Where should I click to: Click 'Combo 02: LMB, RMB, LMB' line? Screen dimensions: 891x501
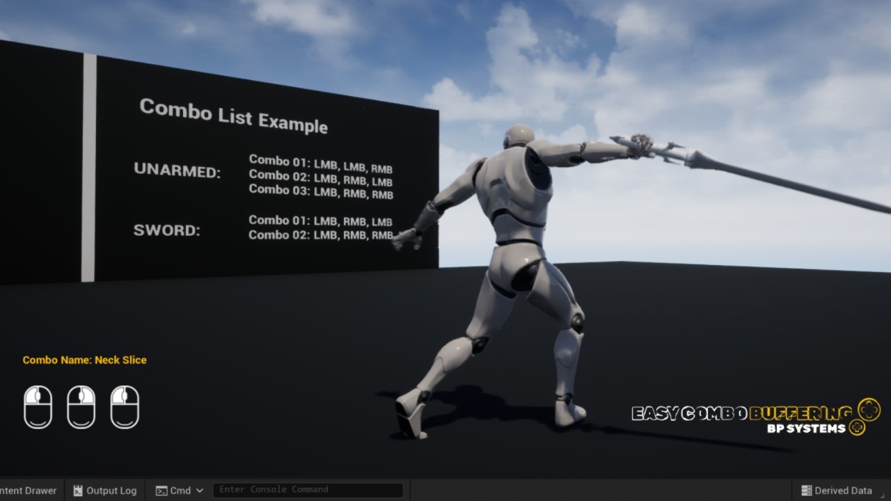tap(321, 178)
